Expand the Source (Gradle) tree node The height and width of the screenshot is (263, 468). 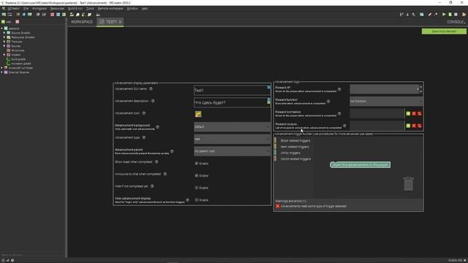tap(4, 33)
